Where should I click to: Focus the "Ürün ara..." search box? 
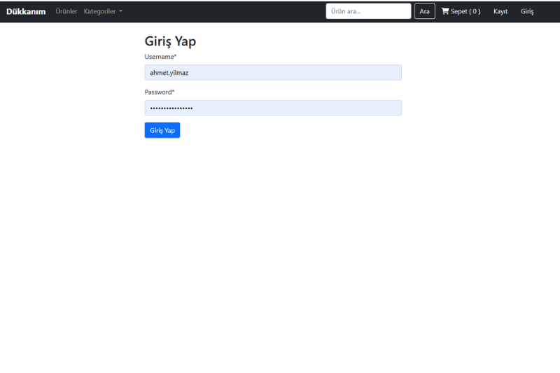368,11
